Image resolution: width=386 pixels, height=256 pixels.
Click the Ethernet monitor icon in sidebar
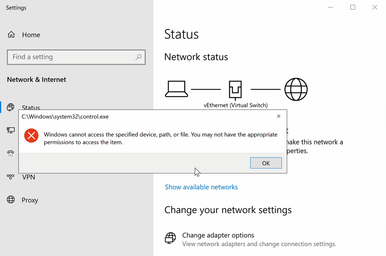(x=11, y=130)
